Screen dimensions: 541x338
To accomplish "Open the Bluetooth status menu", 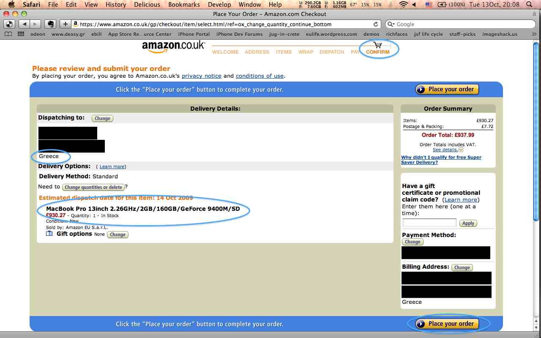I will click(x=391, y=5).
